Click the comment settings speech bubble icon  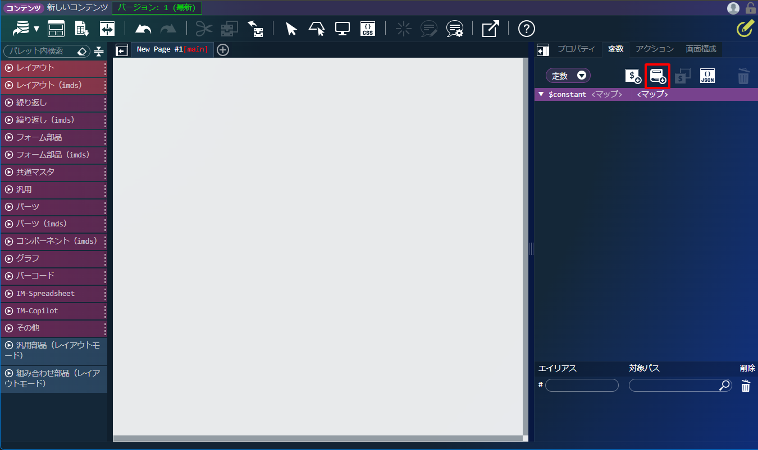coord(454,29)
